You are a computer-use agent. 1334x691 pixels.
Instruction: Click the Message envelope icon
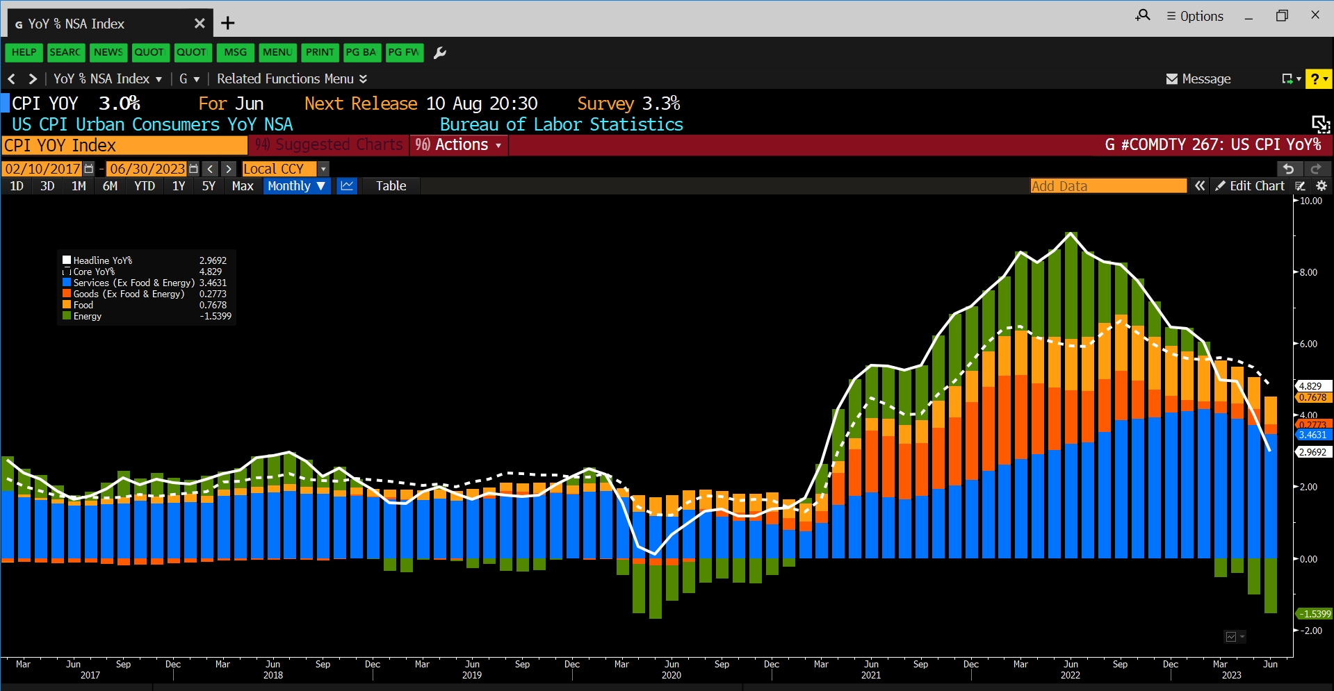click(x=1172, y=78)
